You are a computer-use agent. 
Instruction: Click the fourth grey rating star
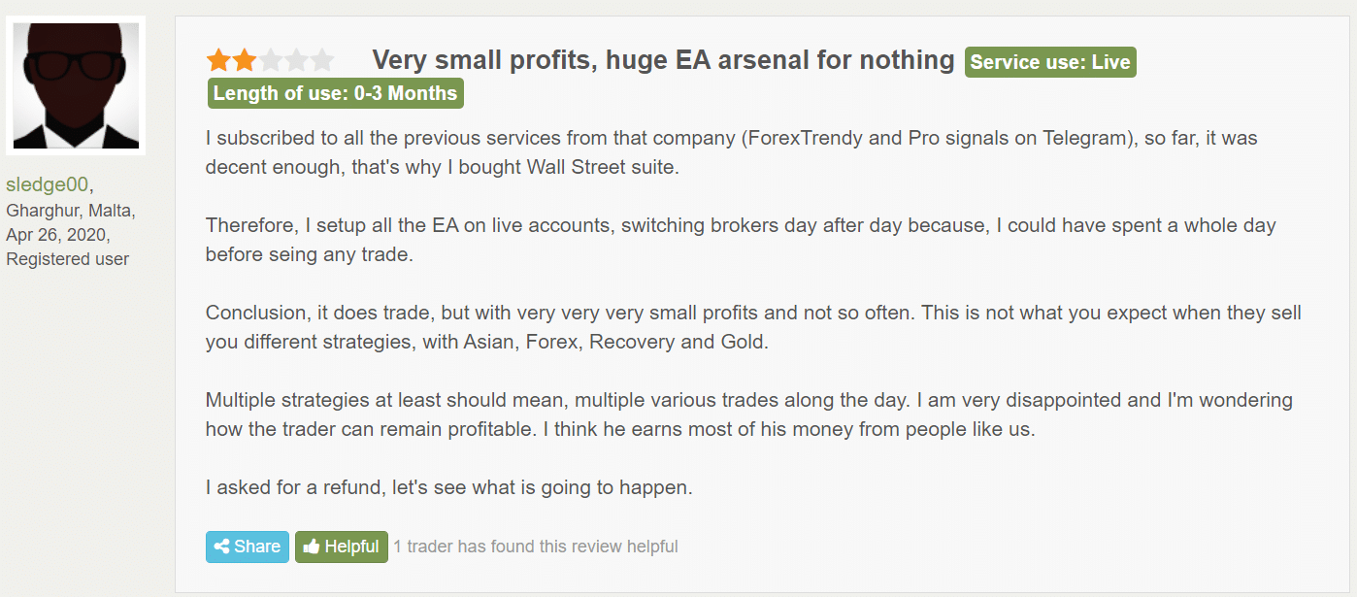pyautogui.click(x=296, y=61)
